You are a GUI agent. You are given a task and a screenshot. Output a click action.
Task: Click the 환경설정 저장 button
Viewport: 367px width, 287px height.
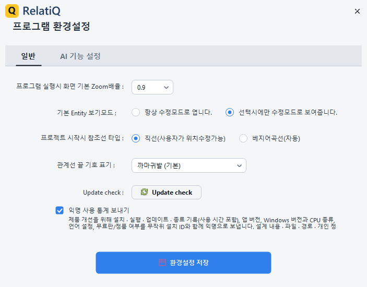click(x=184, y=262)
